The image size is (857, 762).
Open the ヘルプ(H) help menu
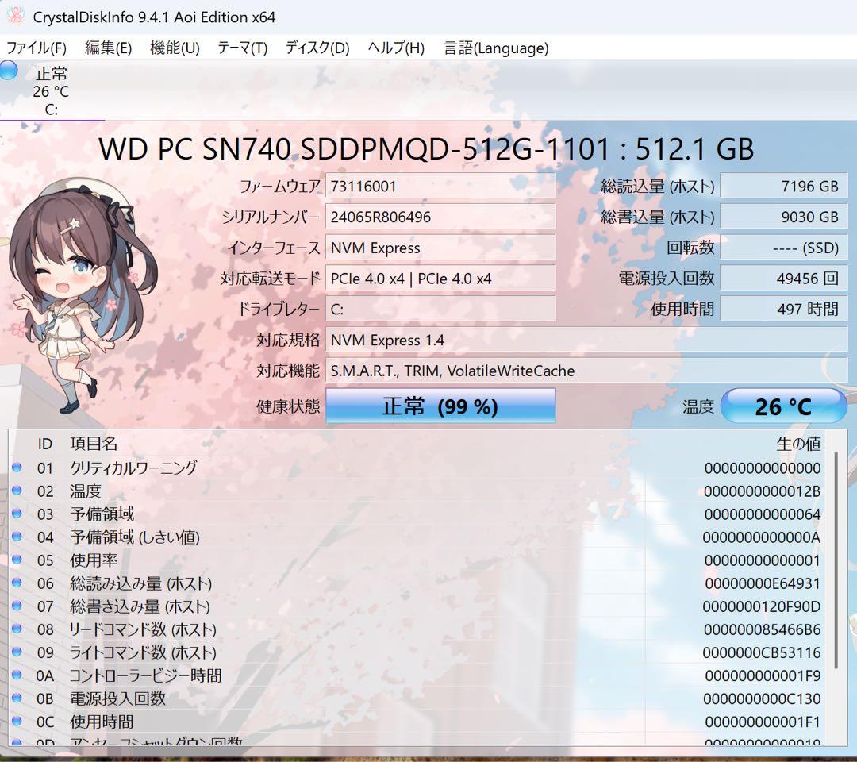[386, 48]
